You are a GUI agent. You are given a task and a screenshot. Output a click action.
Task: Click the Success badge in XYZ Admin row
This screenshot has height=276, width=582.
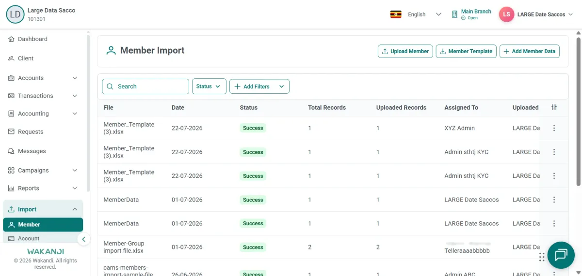point(253,128)
